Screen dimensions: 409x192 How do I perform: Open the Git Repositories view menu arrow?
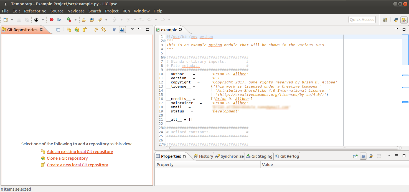point(132,29)
